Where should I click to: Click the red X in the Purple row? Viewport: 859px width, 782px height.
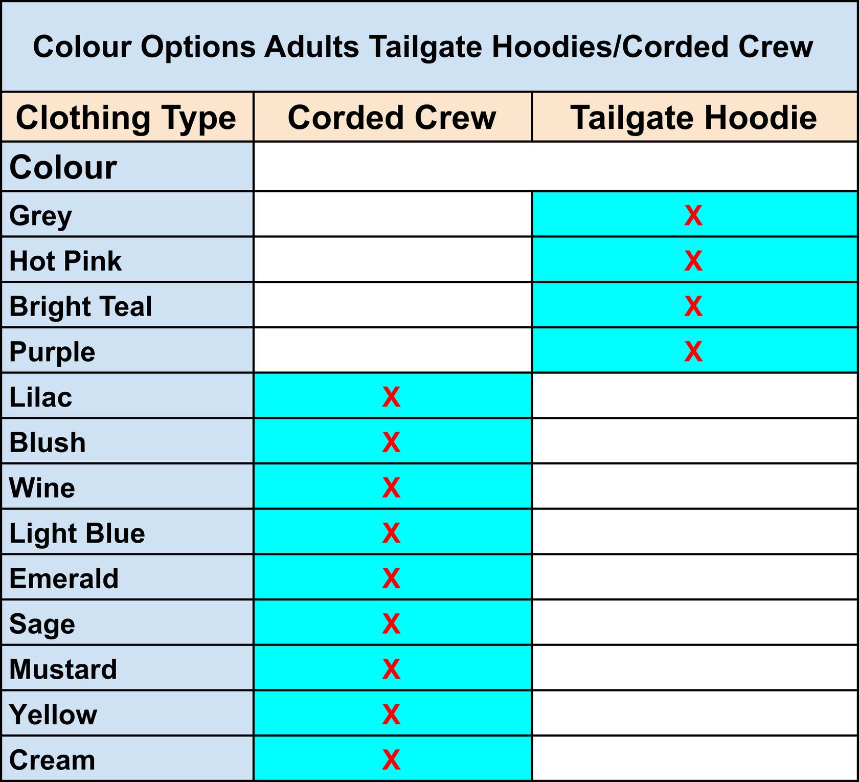point(693,352)
